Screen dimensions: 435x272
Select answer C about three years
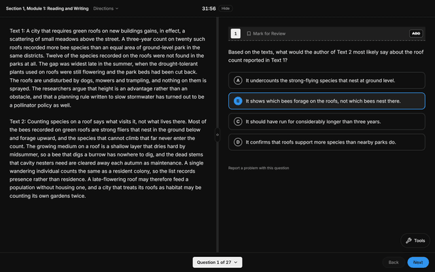tap(326, 122)
